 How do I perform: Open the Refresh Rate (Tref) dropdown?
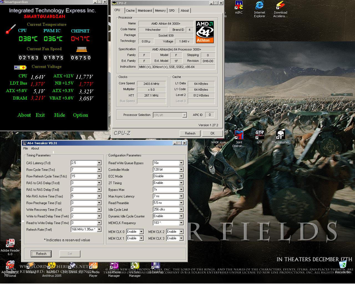tap(99, 229)
